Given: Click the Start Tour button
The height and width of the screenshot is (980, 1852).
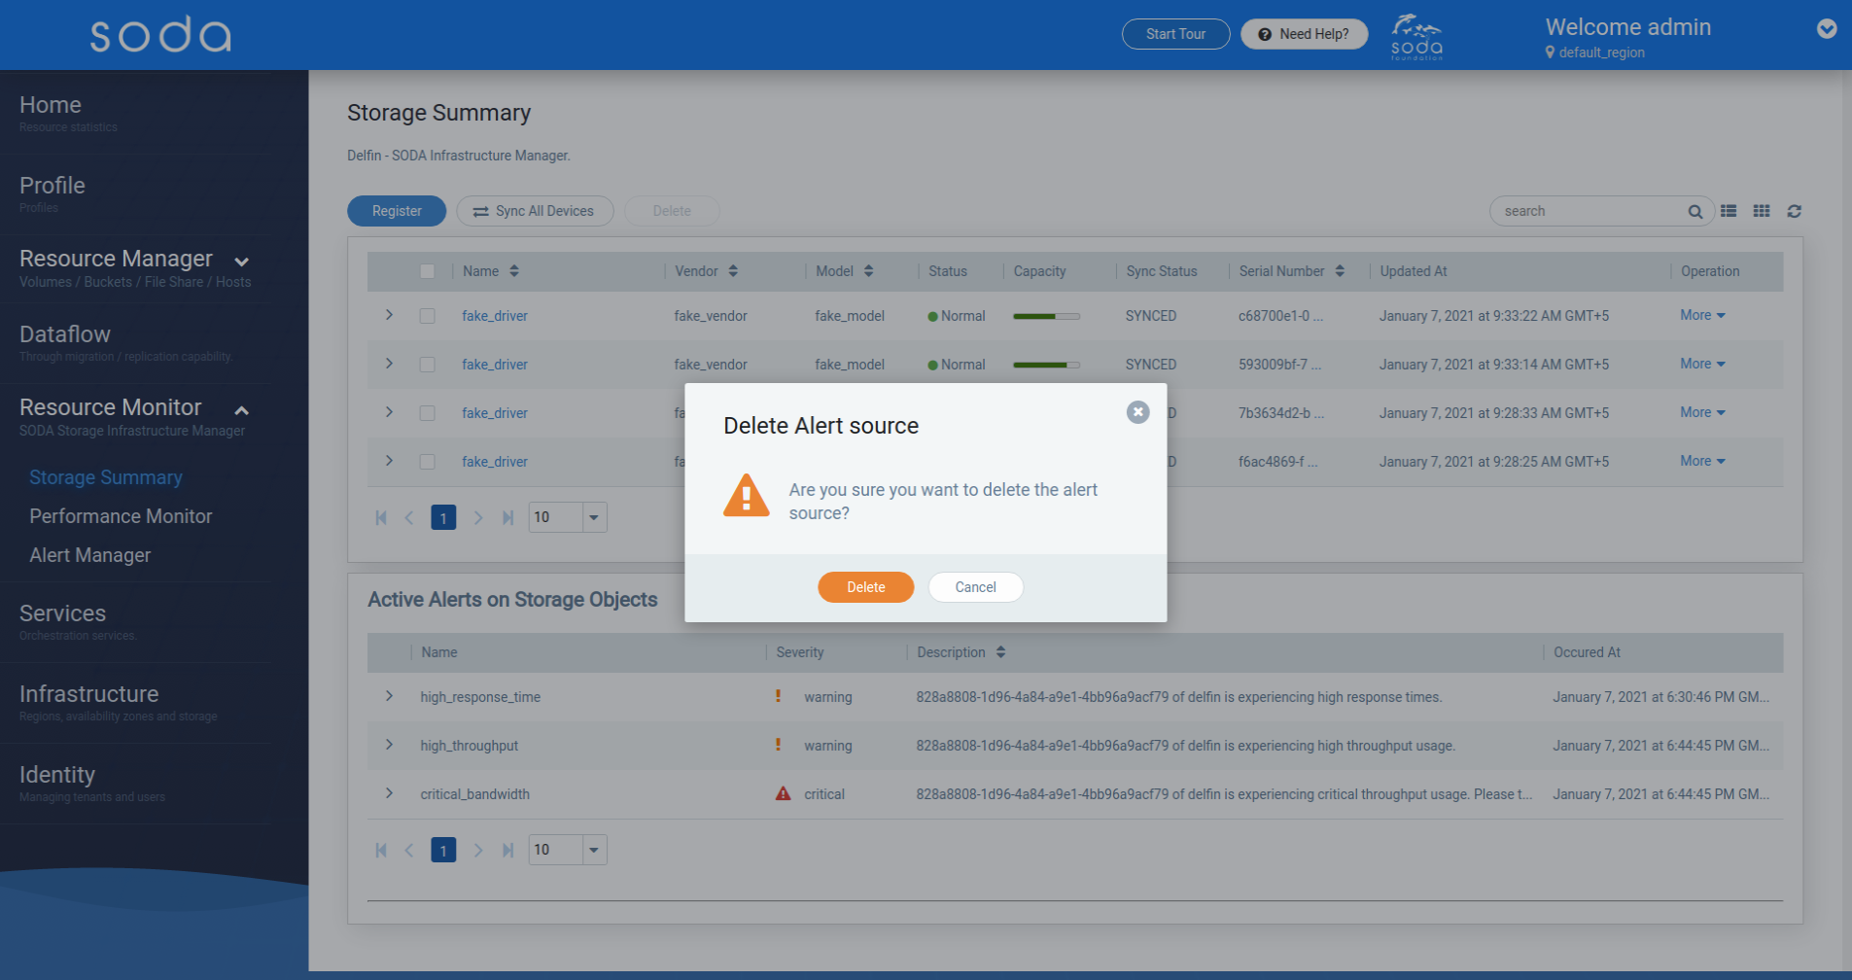Looking at the screenshot, I should point(1175,34).
